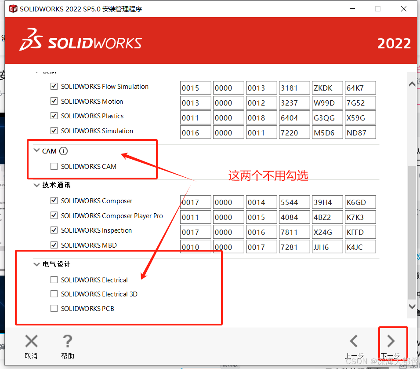Check SOLIDWORKS Electrical 3D checkbox
The width and height of the screenshot is (420, 369).
(x=54, y=294)
